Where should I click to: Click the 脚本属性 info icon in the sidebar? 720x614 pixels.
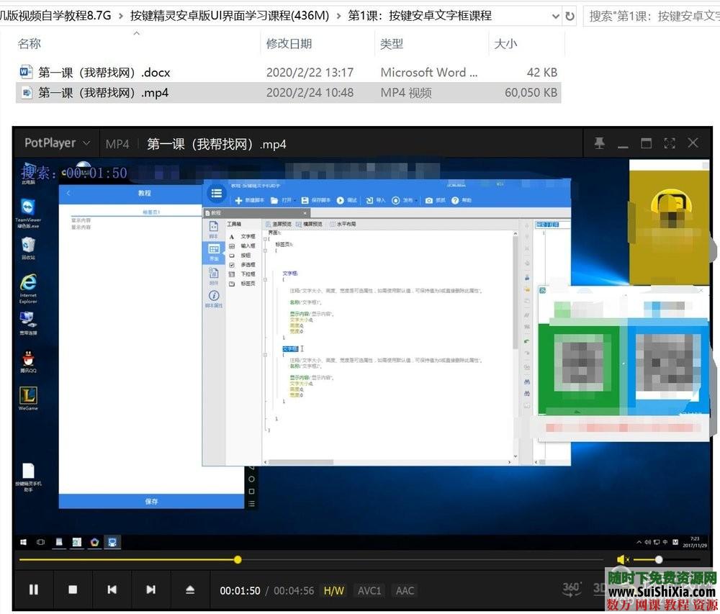214,294
